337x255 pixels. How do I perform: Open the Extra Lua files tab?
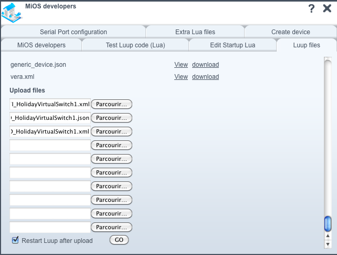coord(195,32)
